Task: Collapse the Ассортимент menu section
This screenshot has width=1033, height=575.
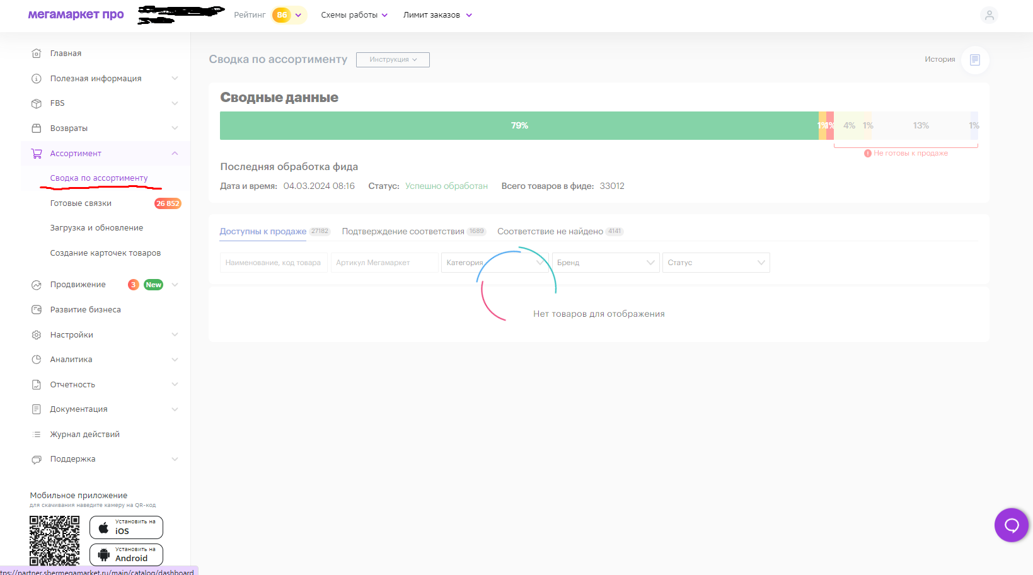Action: pyautogui.click(x=175, y=154)
